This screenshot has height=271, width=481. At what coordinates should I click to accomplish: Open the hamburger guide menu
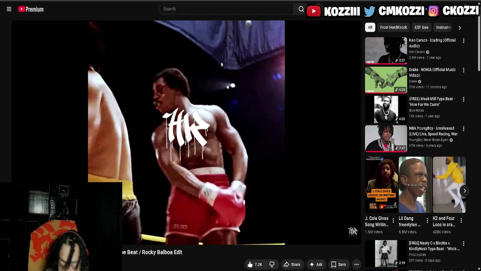point(9,9)
